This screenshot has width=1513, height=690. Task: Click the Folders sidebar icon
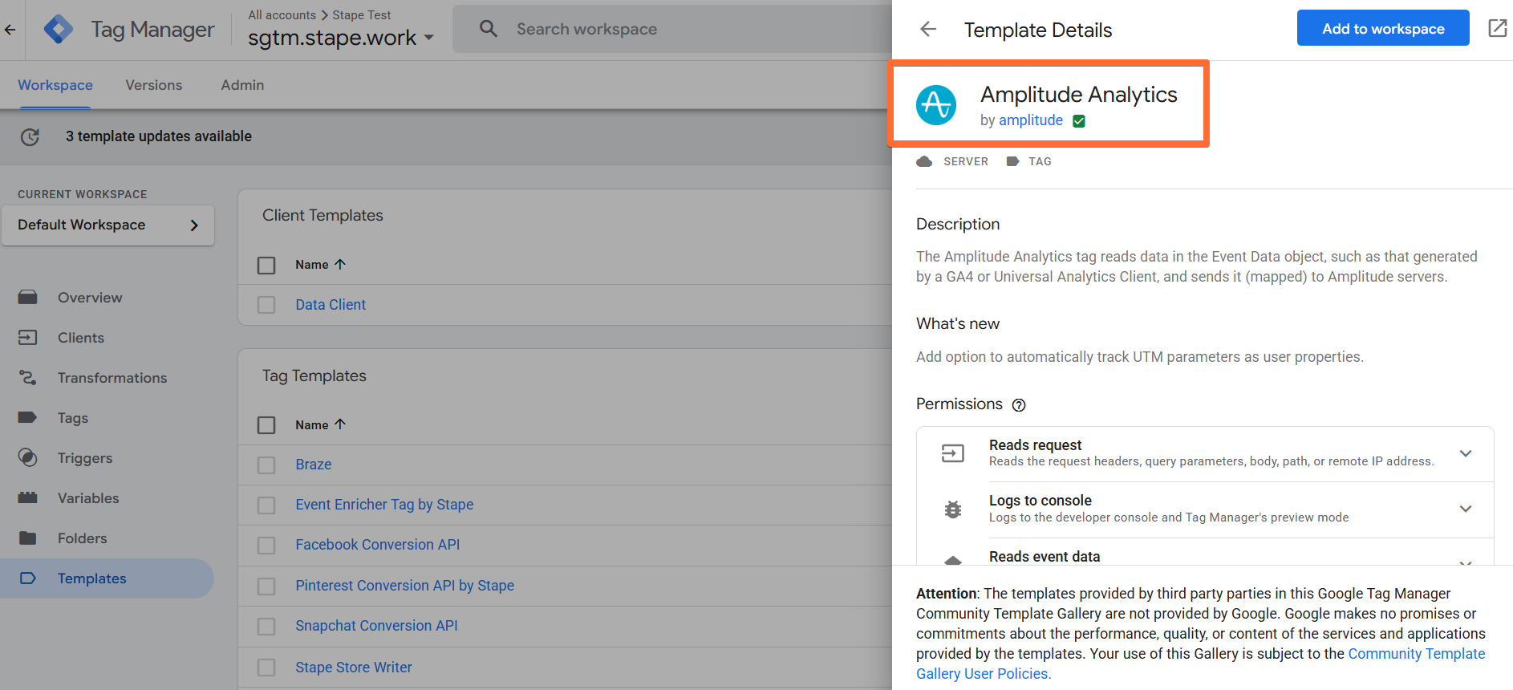click(28, 538)
